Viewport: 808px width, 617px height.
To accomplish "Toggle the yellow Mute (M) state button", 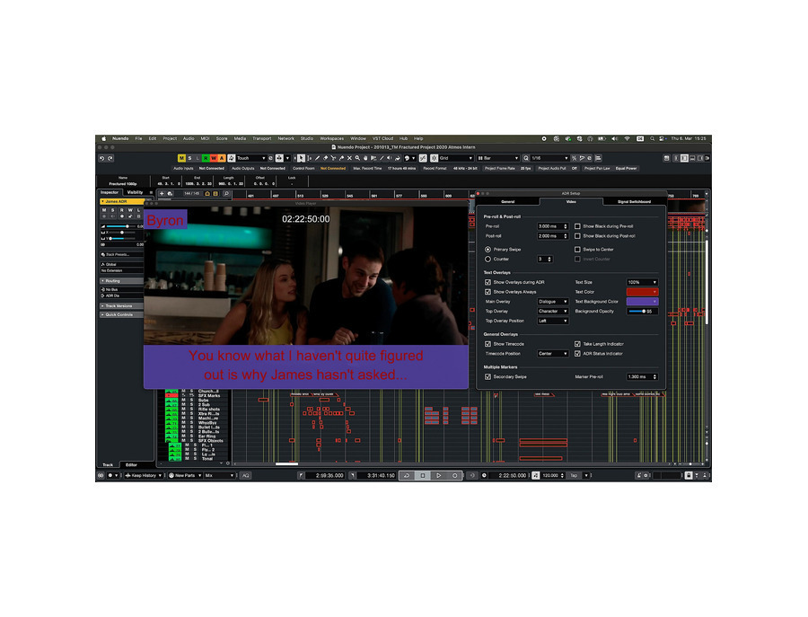I will click(x=181, y=158).
